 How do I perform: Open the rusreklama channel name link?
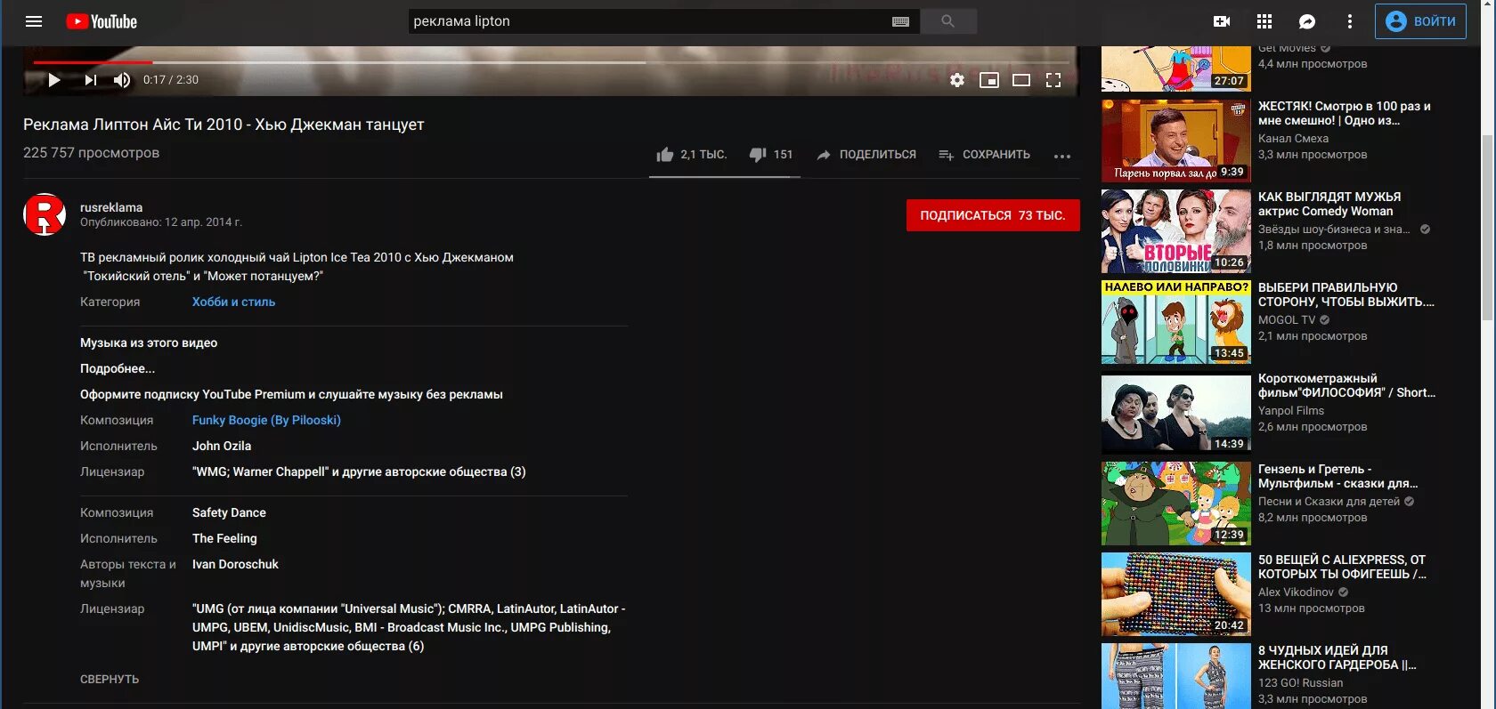point(111,207)
